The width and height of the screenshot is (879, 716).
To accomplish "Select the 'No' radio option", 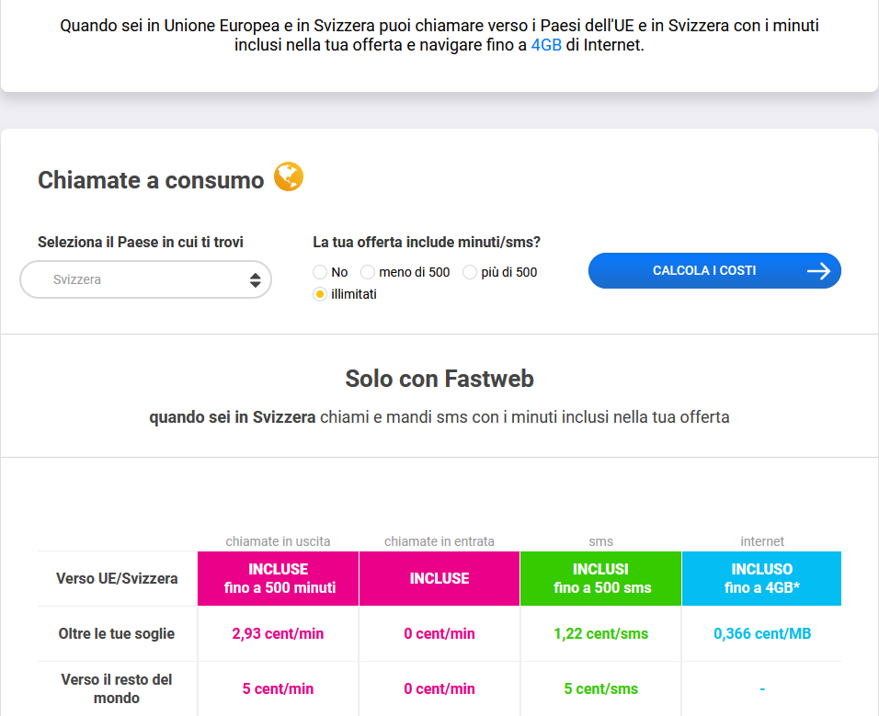I will [320, 272].
